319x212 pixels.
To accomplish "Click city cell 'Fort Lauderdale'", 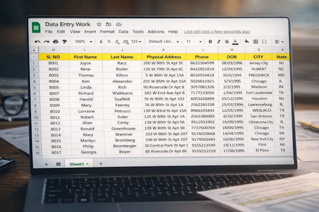I will pyautogui.click(x=259, y=93).
